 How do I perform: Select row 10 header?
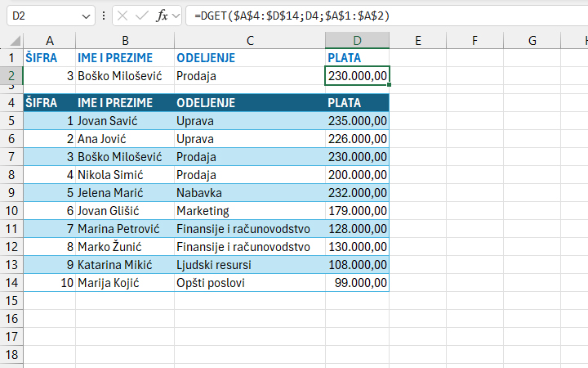point(11,210)
